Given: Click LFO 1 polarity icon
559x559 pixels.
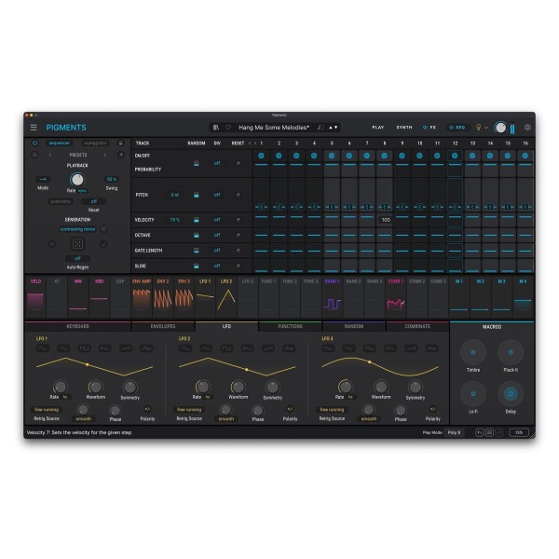Looking at the screenshot, I should point(147,409).
